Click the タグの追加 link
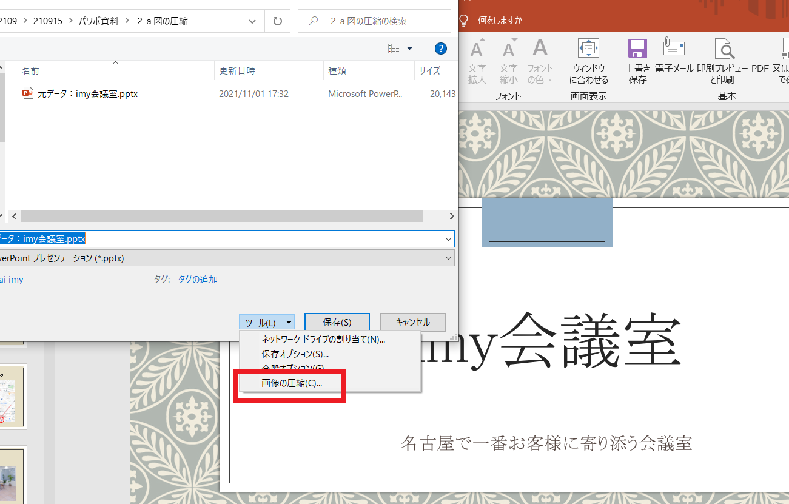Screen dimensions: 789x504 197,280
